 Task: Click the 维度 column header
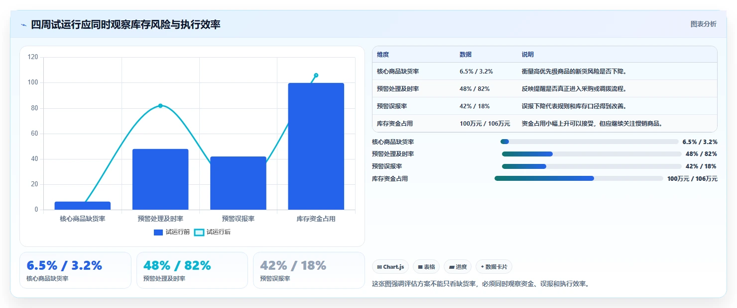coord(383,55)
